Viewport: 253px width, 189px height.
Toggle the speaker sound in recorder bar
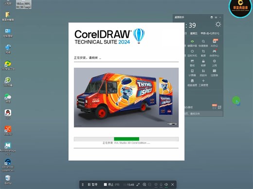click(x=166, y=184)
